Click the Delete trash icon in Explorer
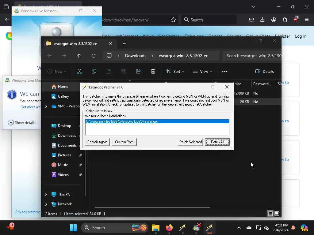The height and width of the screenshot is (235, 314). click(153, 71)
